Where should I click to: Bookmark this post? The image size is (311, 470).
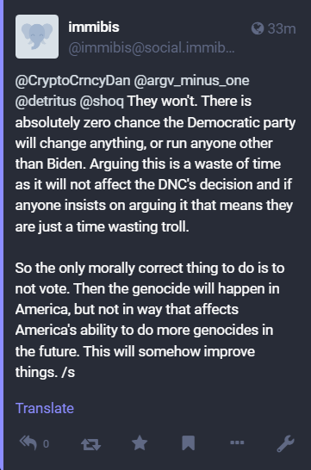(x=189, y=443)
